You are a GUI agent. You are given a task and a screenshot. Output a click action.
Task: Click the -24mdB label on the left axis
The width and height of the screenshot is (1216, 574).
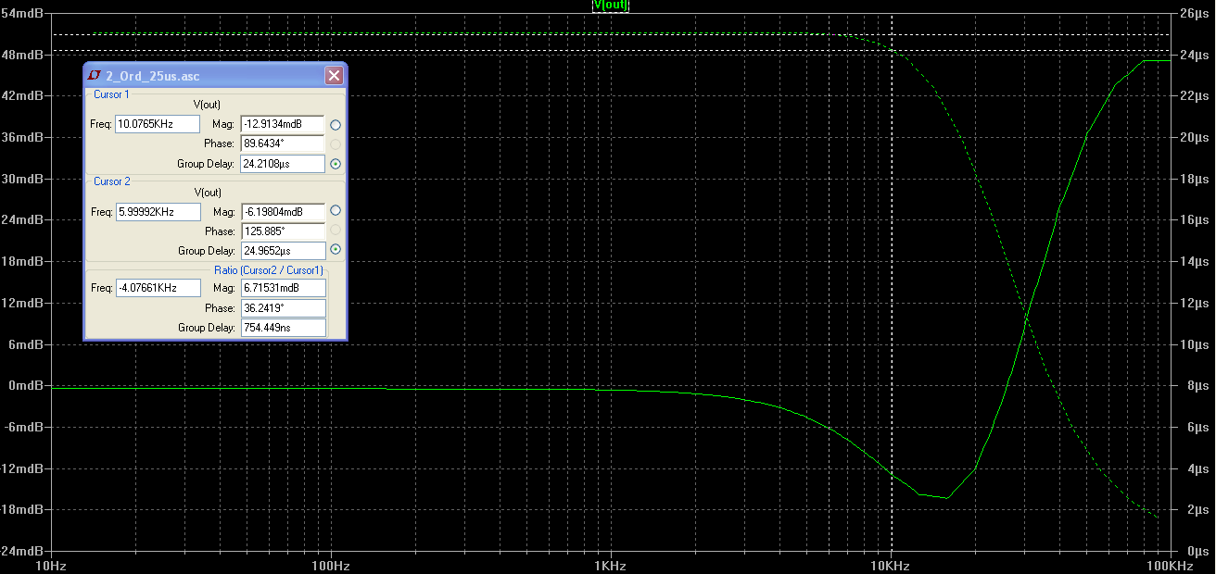(x=23, y=551)
